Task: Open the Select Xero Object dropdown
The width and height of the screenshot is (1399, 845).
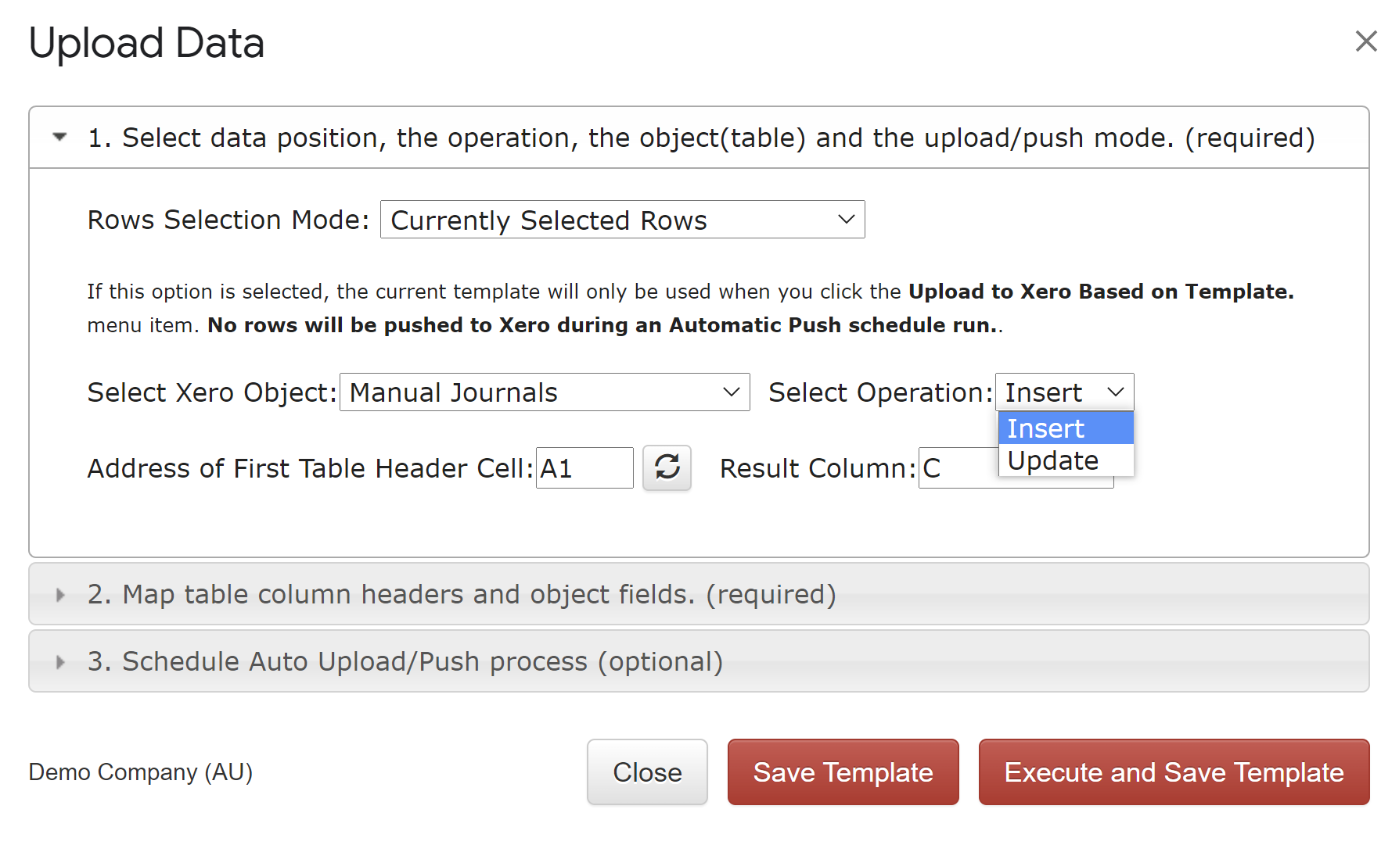Action: point(545,392)
